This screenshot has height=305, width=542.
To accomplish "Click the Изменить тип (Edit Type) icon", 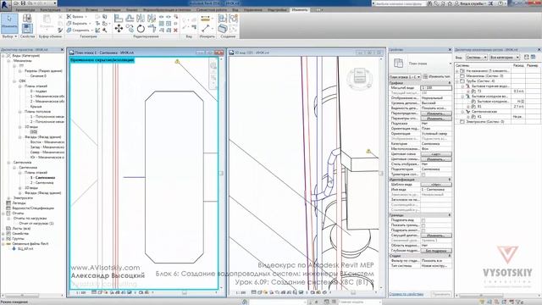I will [x=425, y=76].
